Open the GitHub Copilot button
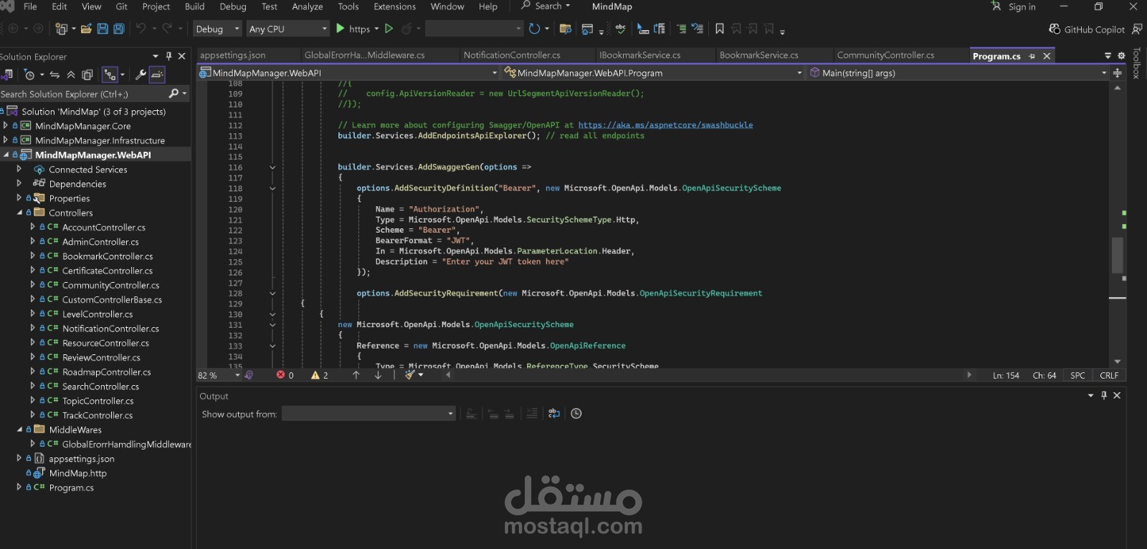 click(x=1087, y=29)
